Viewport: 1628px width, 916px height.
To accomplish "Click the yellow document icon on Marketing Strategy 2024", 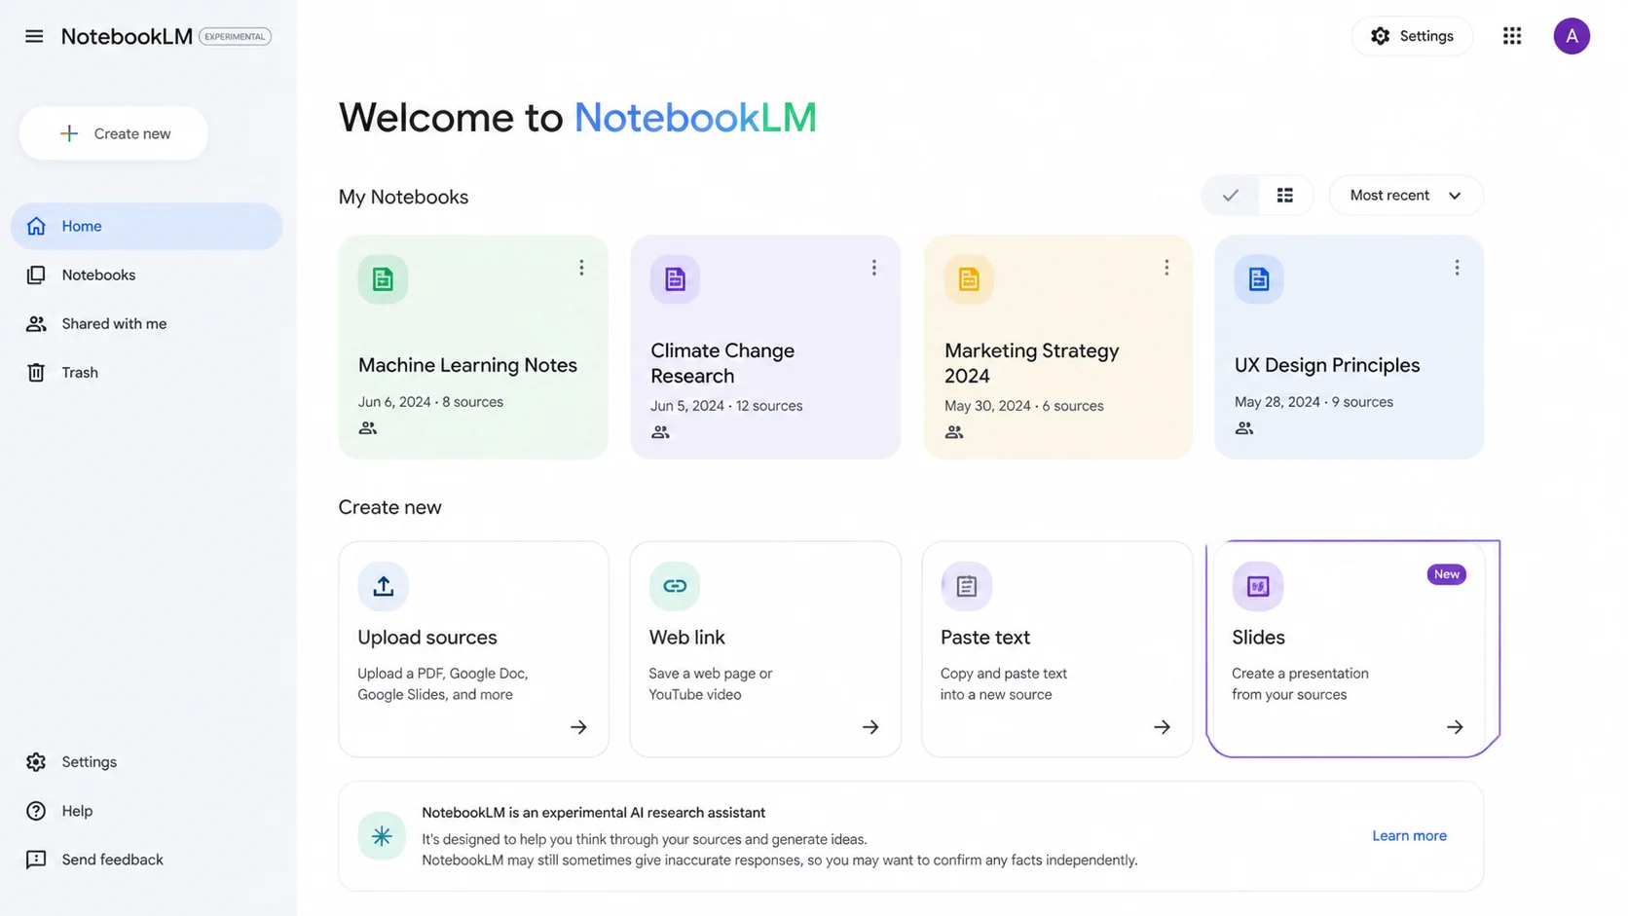I will [x=969, y=279].
